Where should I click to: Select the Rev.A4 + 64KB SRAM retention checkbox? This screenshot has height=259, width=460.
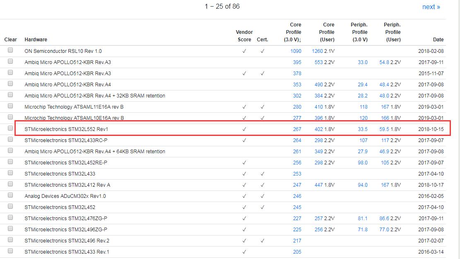pos(10,150)
